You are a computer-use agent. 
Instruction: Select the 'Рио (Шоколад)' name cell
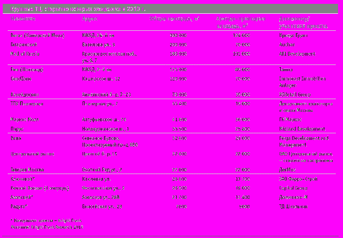(x=27, y=70)
